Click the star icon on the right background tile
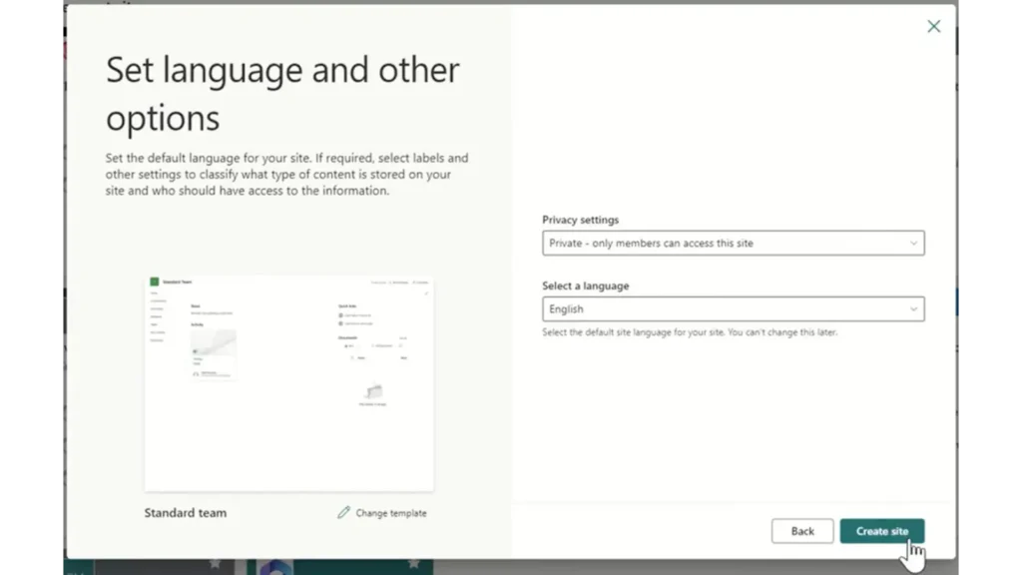 413,565
